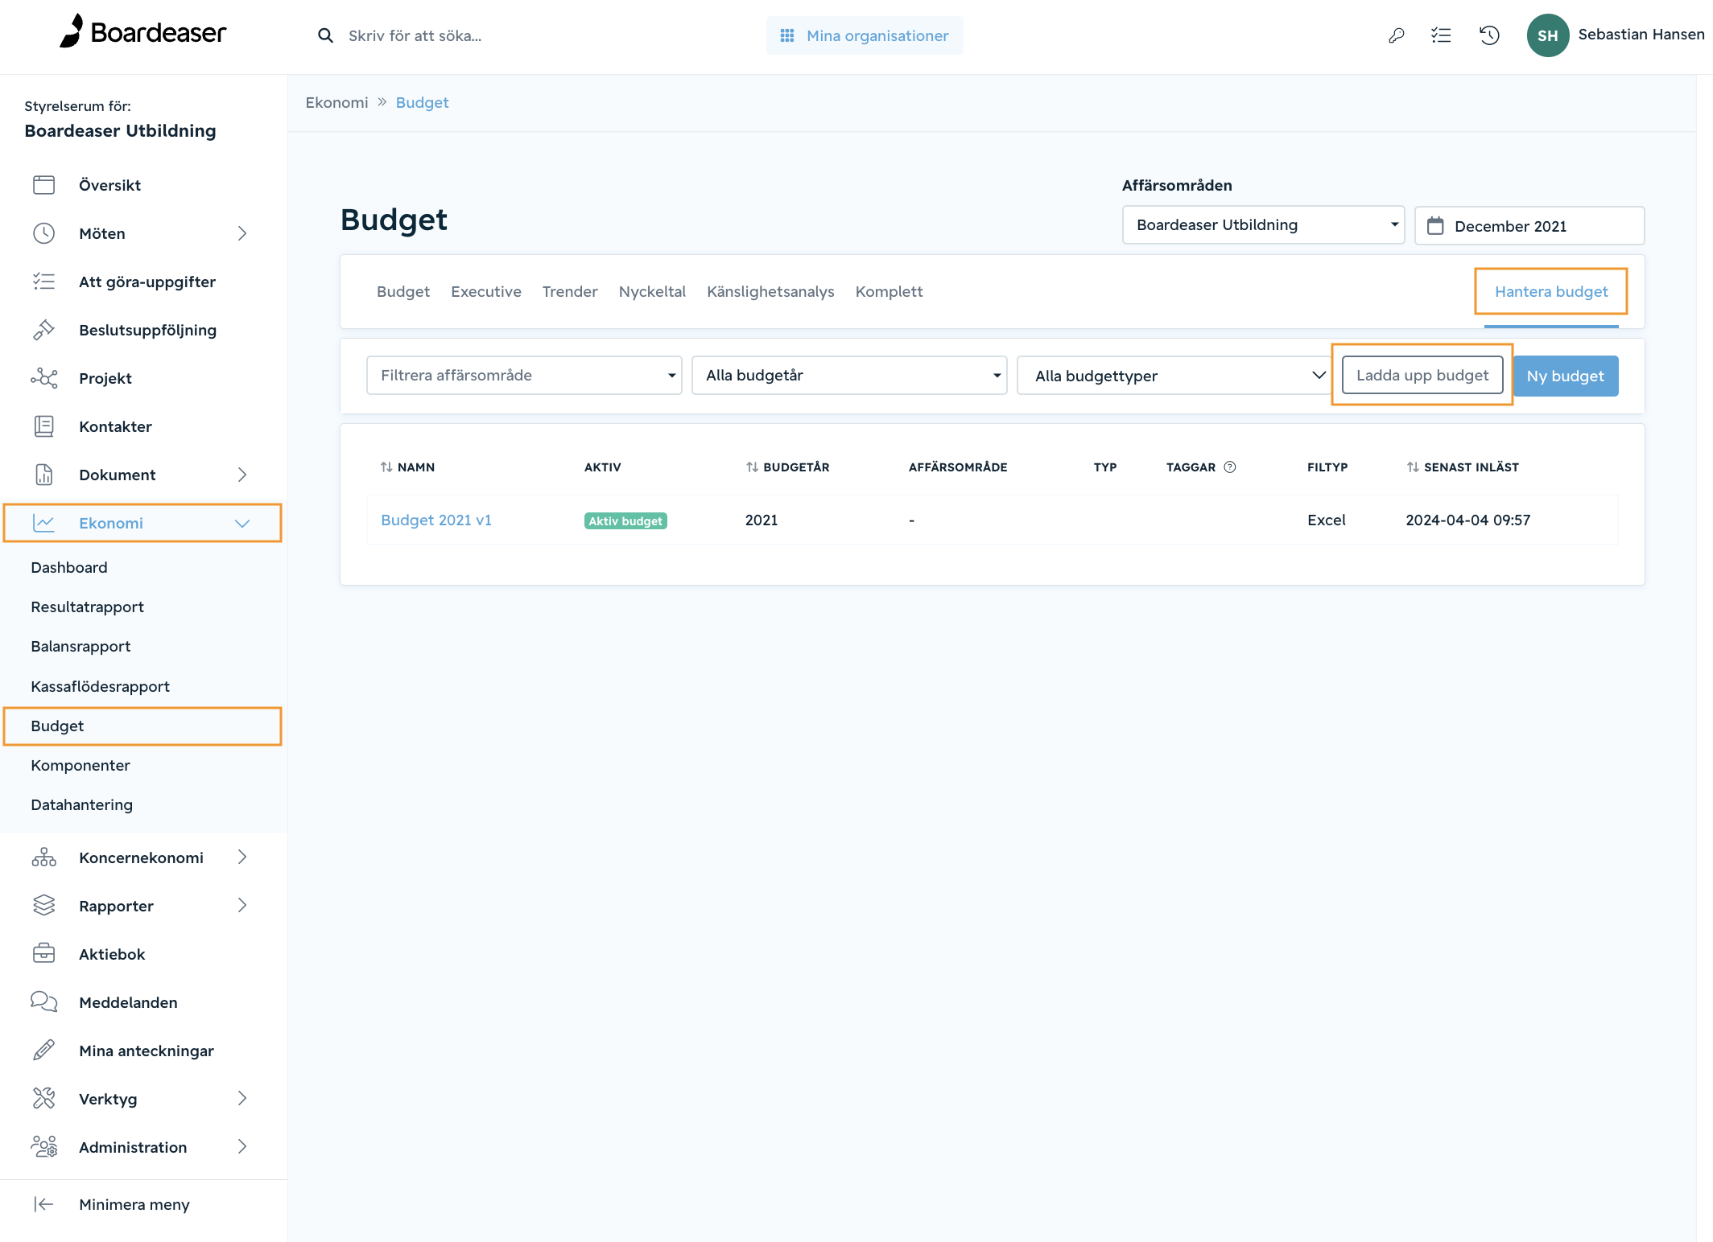
Task: Switch to the Executive tab
Action: tap(486, 291)
